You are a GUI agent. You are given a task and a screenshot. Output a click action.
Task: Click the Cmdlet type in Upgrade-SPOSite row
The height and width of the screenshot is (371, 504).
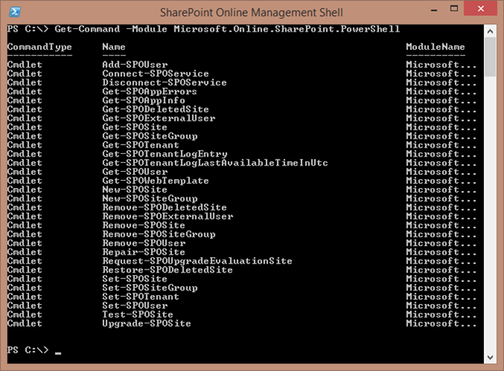[25, 323]
